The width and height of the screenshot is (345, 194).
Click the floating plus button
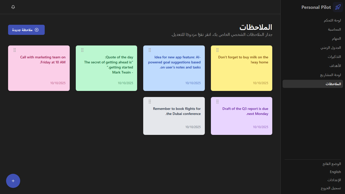pyautogui.click(x=13, y=181)
